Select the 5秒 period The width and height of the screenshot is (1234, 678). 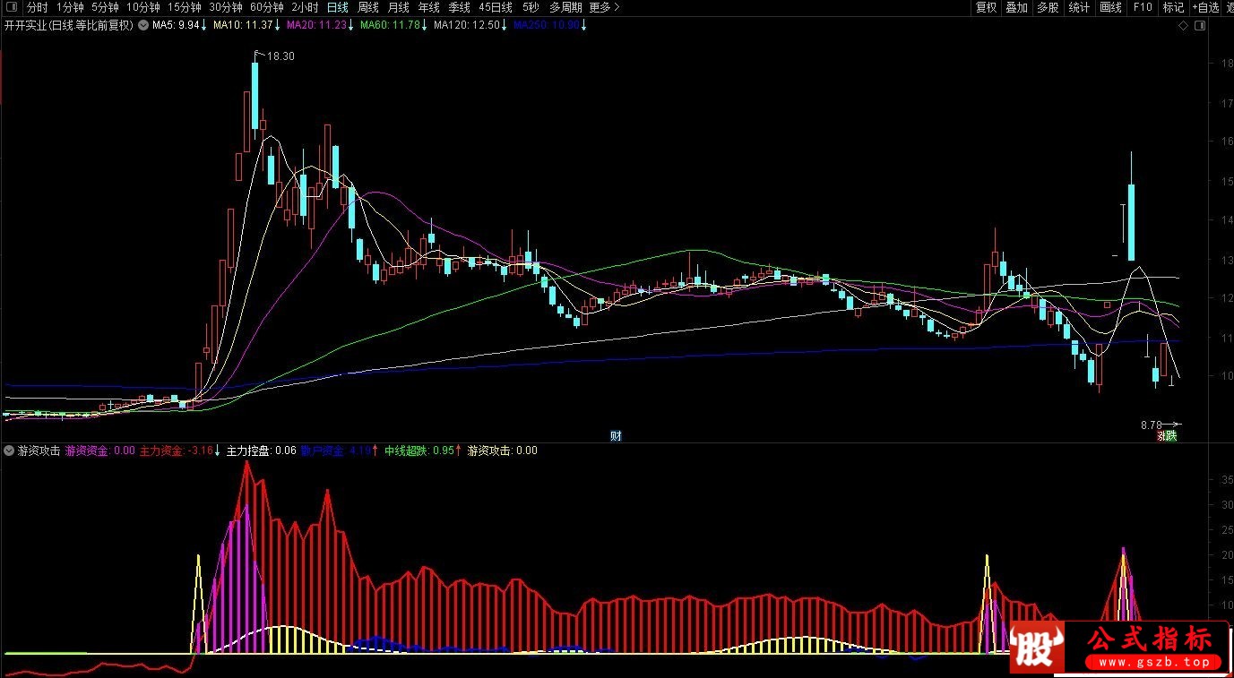(531, 7)
